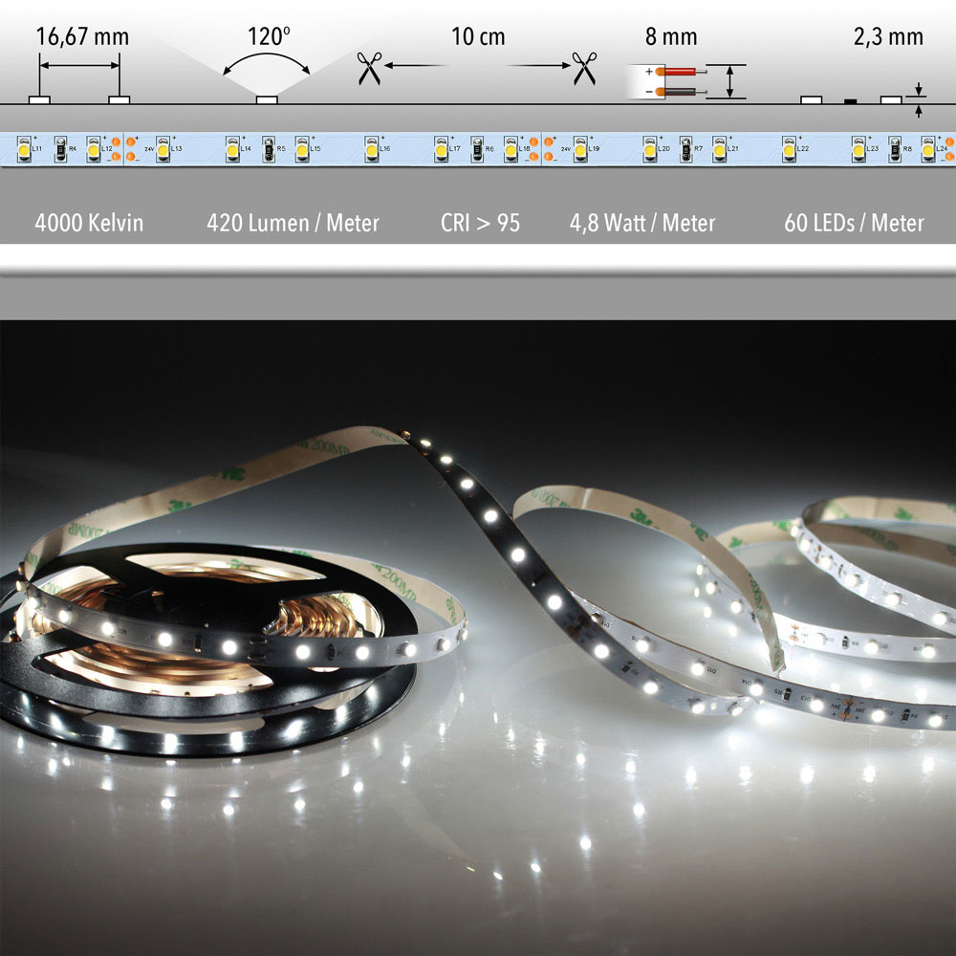956x956 pixels.
Task: Click the resistor labeled R5 on strip
Action: point(269,146)
